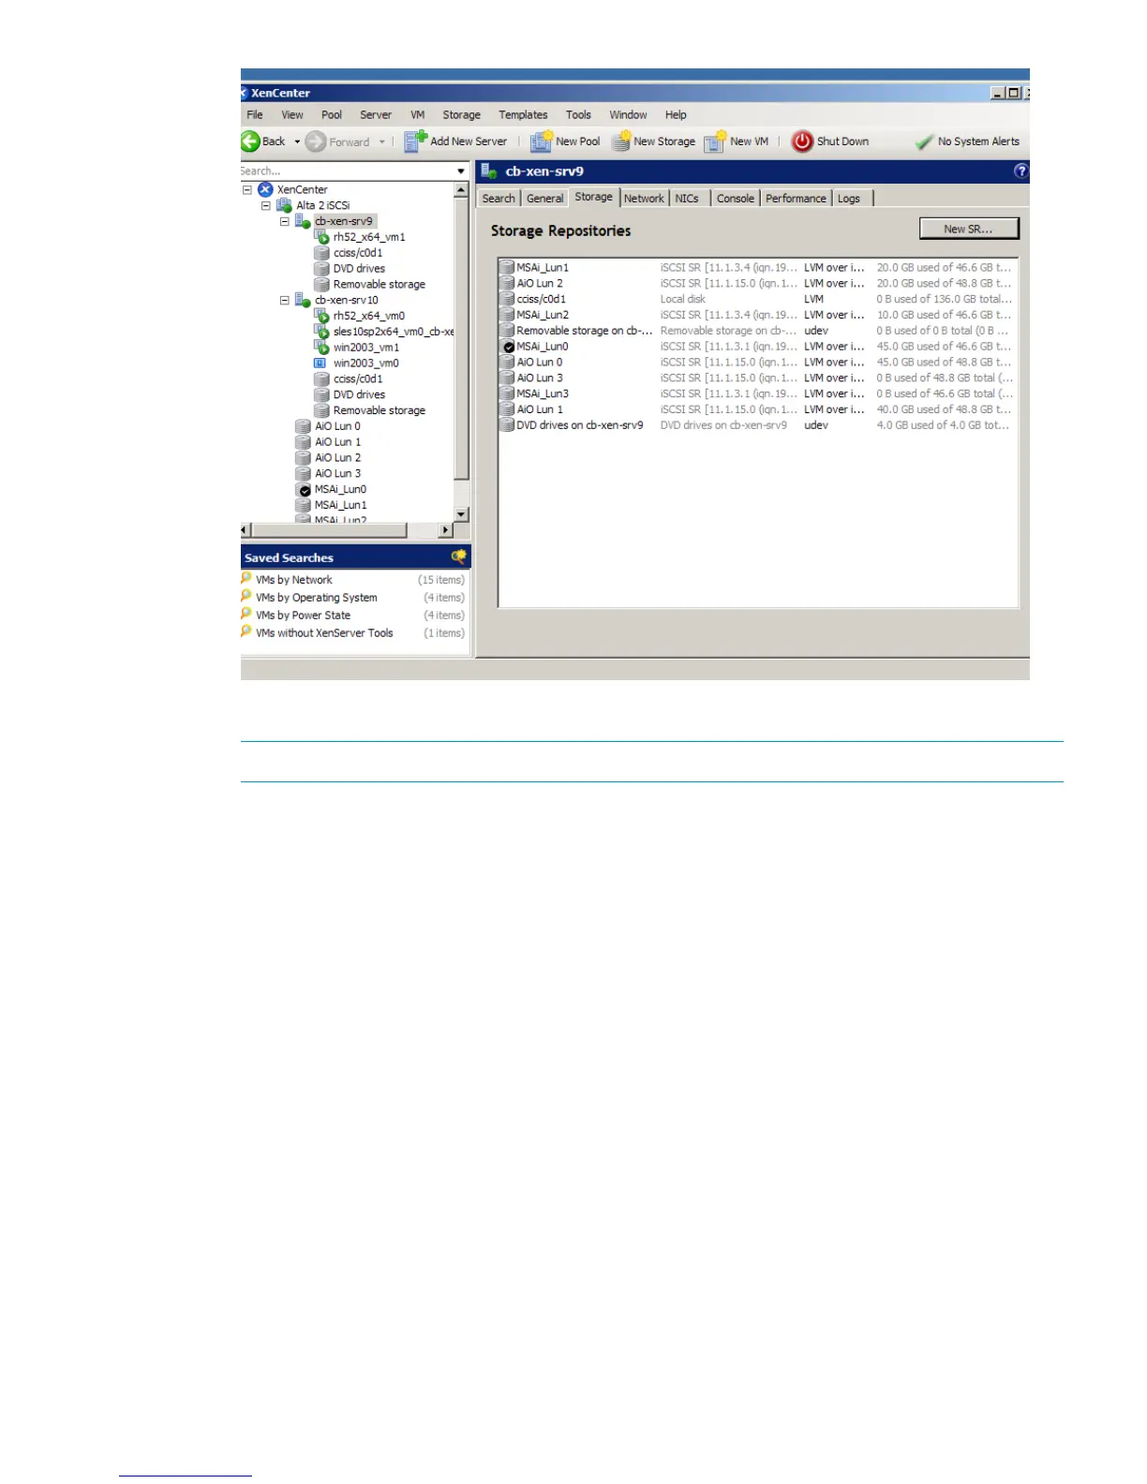Click the Saved Searches star icon
The height and width of the screenshot is (1484, 1147).
(458, 556)
